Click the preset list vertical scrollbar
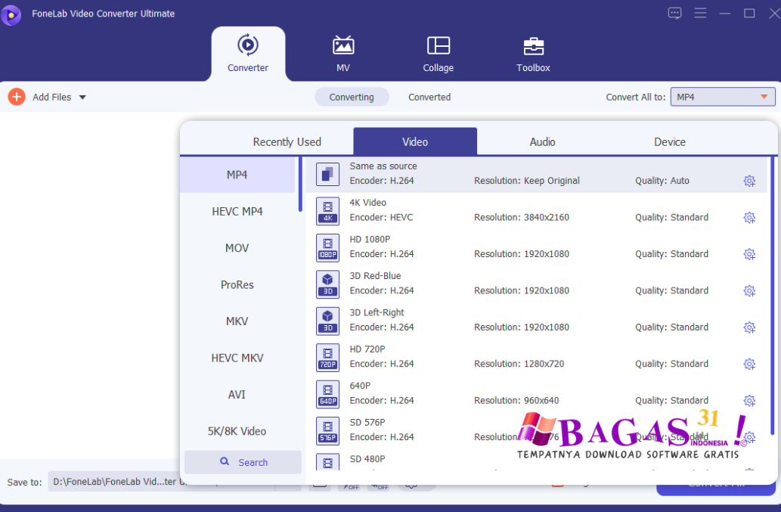 773,296
